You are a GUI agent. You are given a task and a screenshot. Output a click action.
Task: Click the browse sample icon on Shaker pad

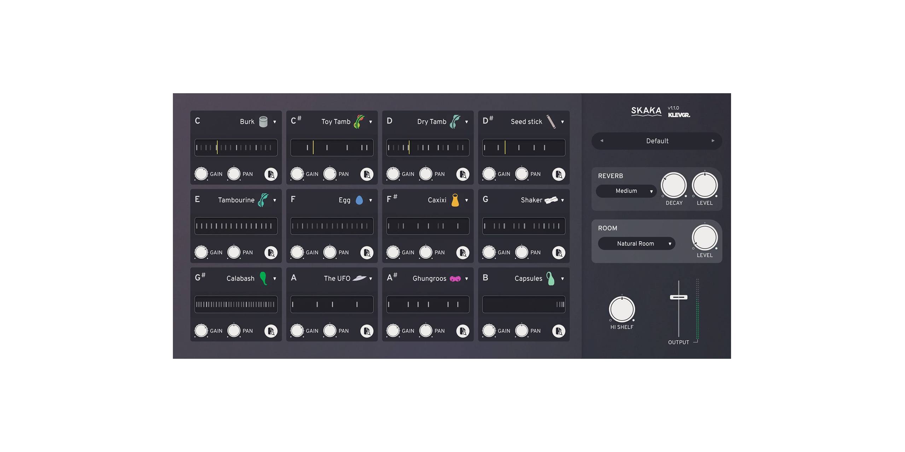click(x=559, y=252)
